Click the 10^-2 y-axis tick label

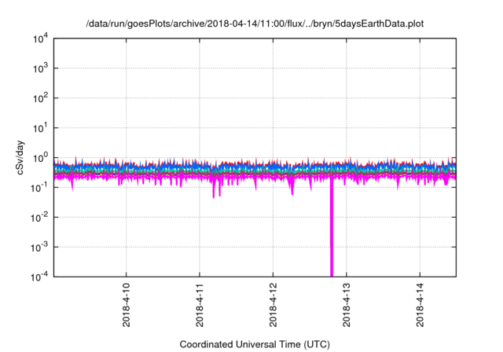(x=40, y=218)
